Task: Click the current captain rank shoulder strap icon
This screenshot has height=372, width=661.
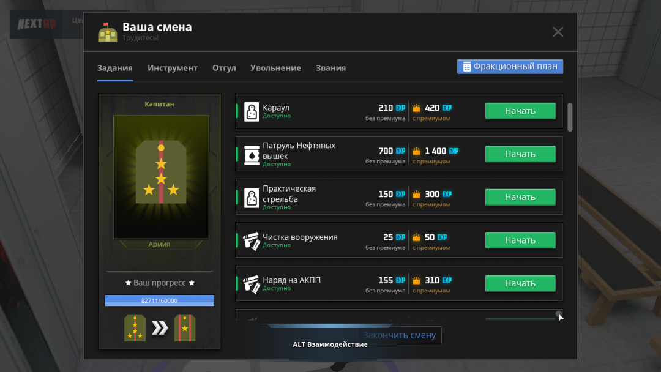Action: [135, 328]
